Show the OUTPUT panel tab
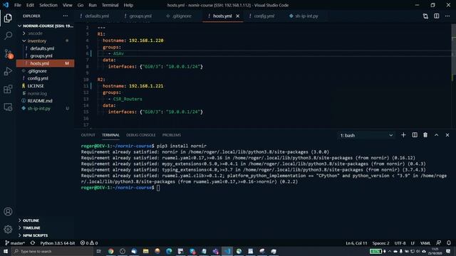The image size is (456, 256). [x=88, y=135]
